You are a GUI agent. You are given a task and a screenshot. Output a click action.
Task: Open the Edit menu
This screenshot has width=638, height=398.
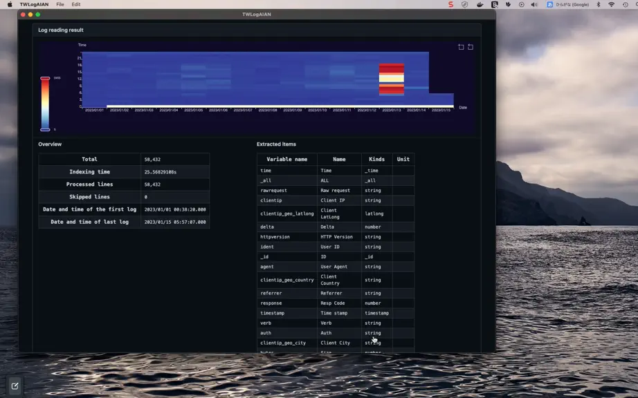(76, 4)
